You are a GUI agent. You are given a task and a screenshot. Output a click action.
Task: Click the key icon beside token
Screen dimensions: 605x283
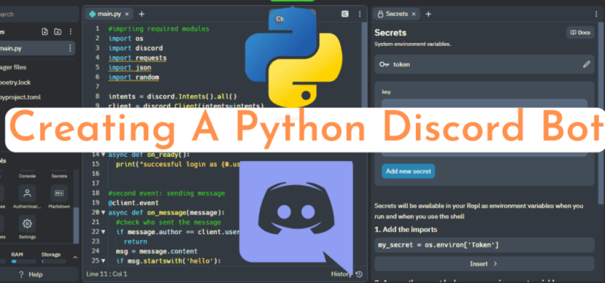384,64
